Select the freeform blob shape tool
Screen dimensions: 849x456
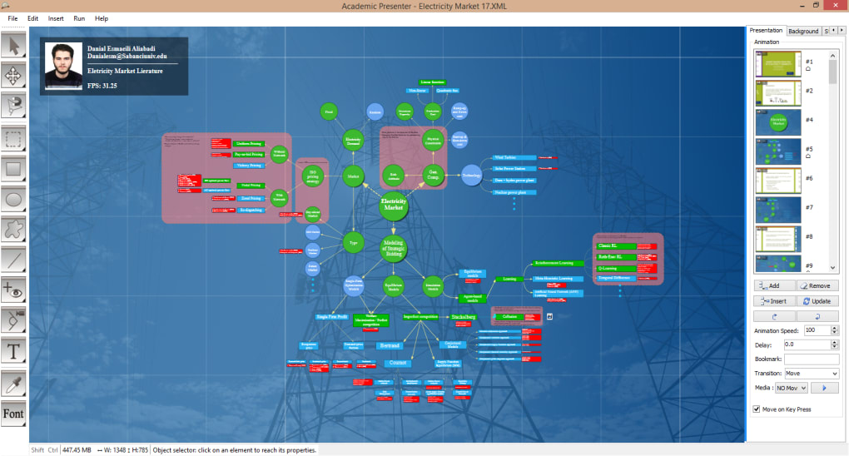(x=13, y=230)
